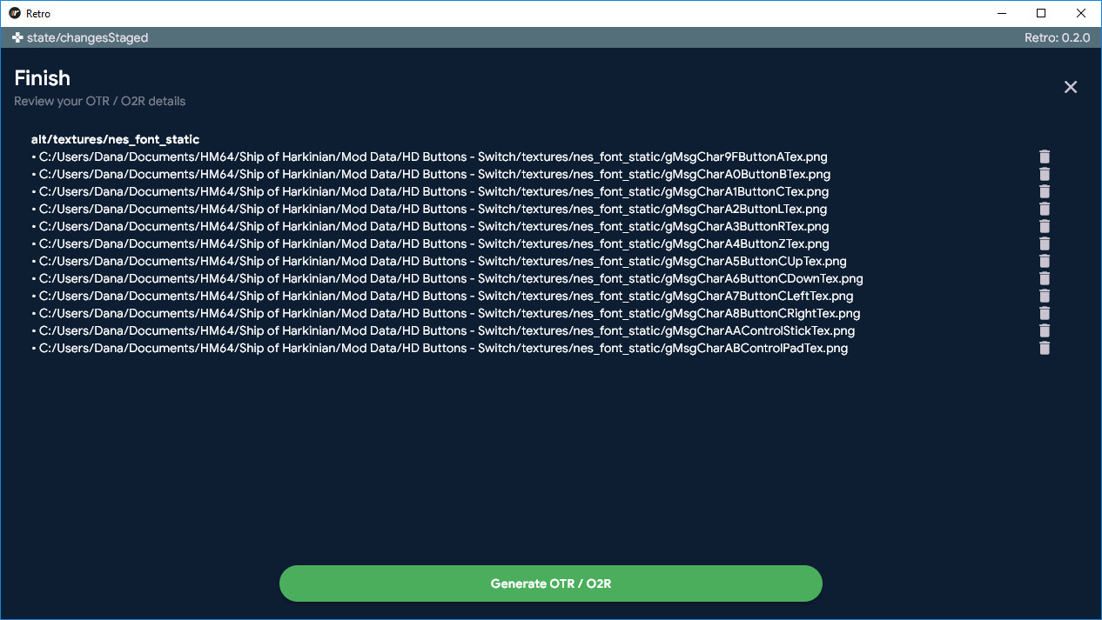Viewport: 1102px width, 620px height.
Task: Click trash icon for gMsgCharA1ButtonCTex.png
Action: coord(1045,191)
